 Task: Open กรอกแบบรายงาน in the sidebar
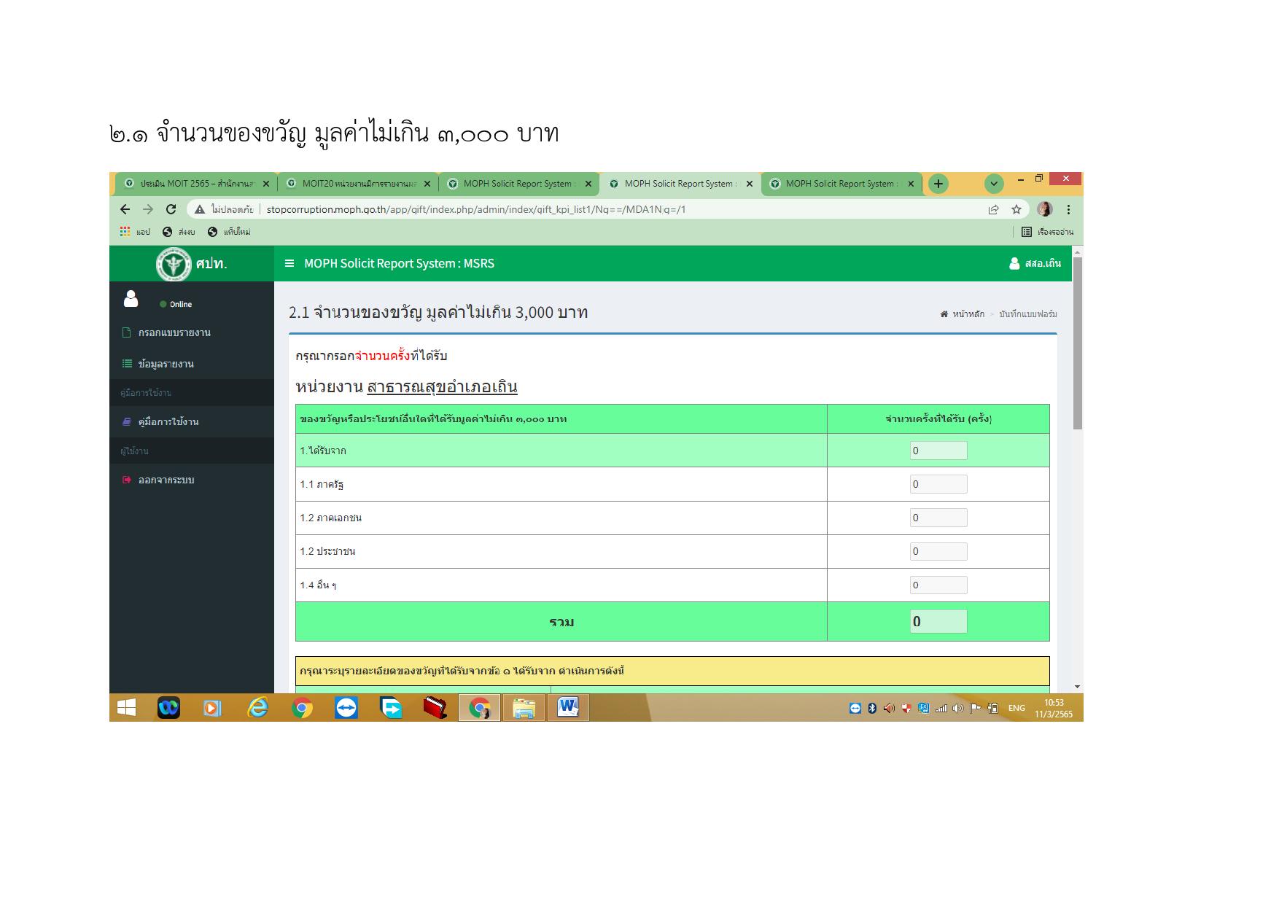click(174, 333)
